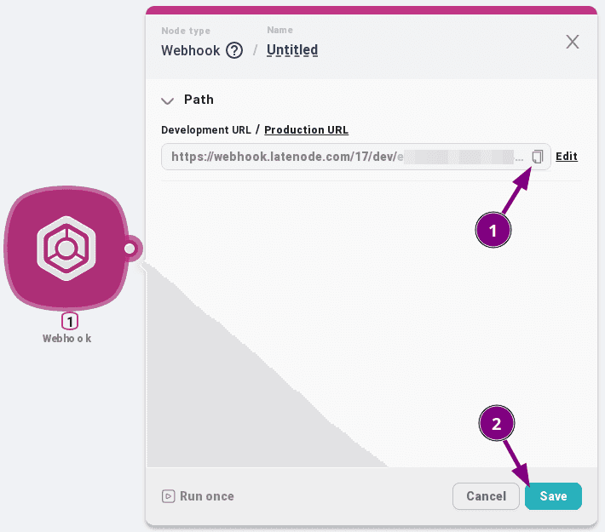Switch to the Production URL tab
The width and height of the screenshot is (605, 532).
click(x=306, y=130)
